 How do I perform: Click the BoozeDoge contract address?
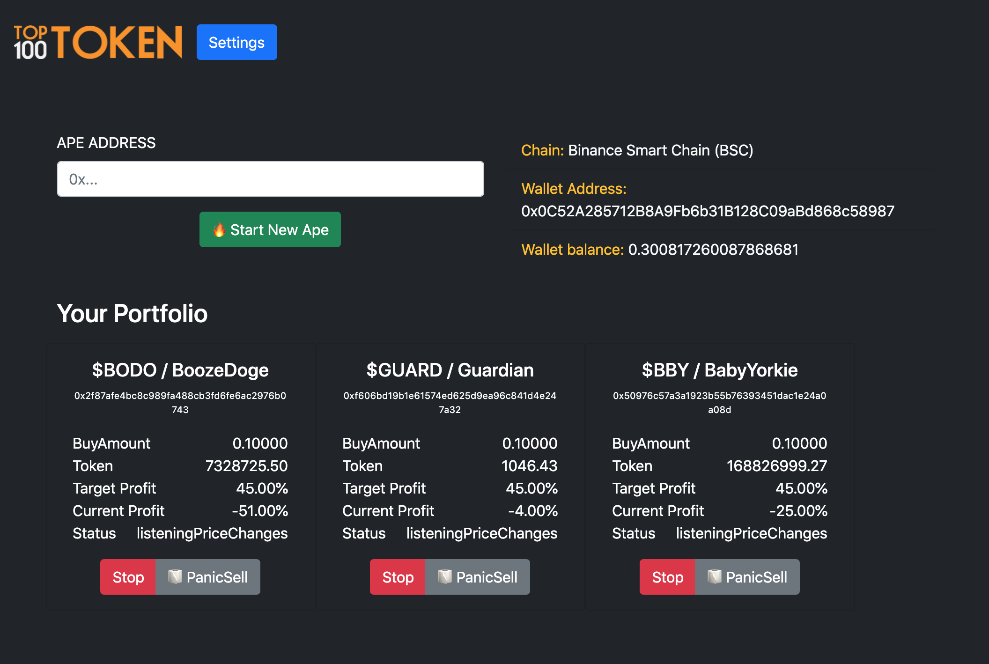click(x=180, y=402)
